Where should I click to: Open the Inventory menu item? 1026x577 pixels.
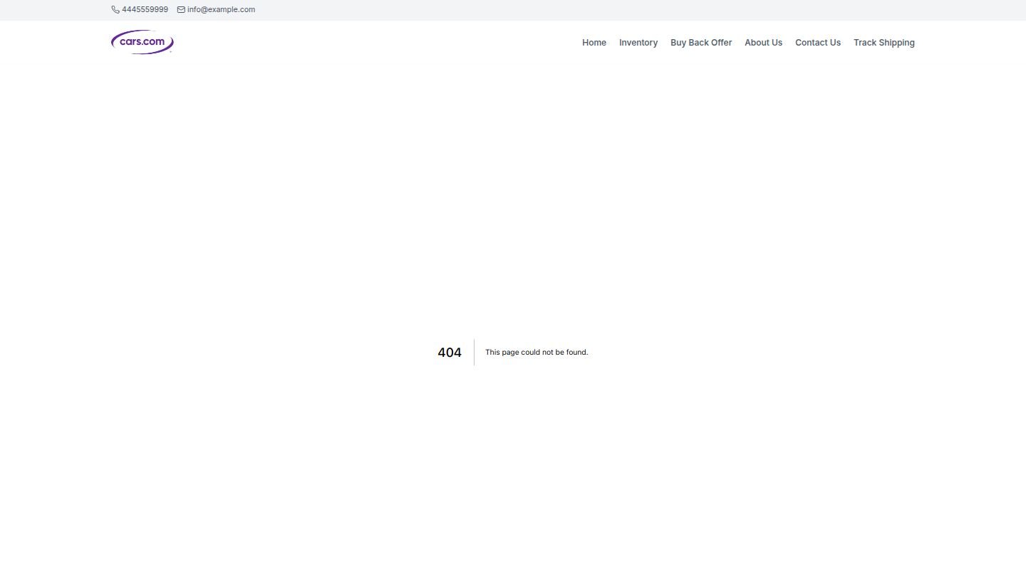[x=638, y=43]
